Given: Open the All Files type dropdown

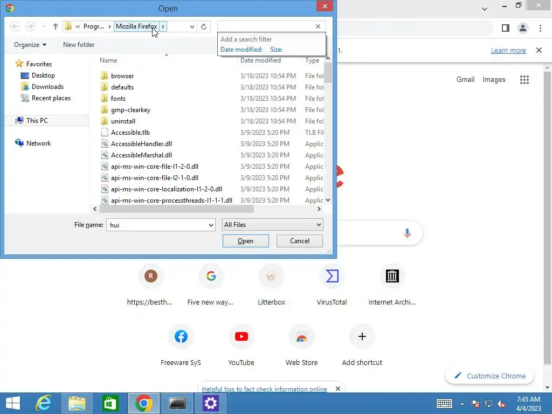Looking at the screenshot, I should (x=272, y=225).
